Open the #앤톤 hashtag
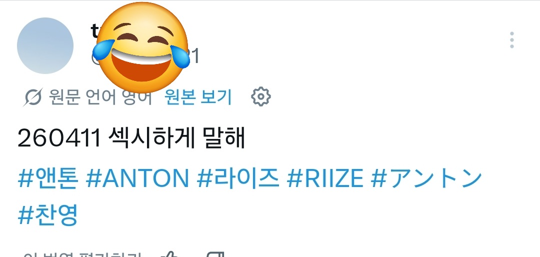The image size is (540, 257). click(48, 178)
